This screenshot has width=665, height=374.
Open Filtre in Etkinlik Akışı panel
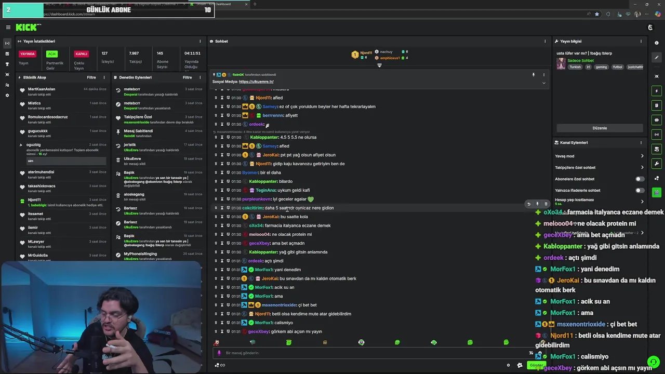click(x=91, y=77)
